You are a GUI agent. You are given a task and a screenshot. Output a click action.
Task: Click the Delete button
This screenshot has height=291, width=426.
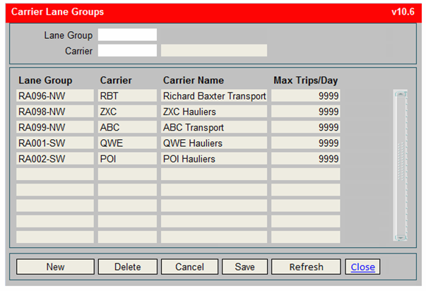coord(128,266)
